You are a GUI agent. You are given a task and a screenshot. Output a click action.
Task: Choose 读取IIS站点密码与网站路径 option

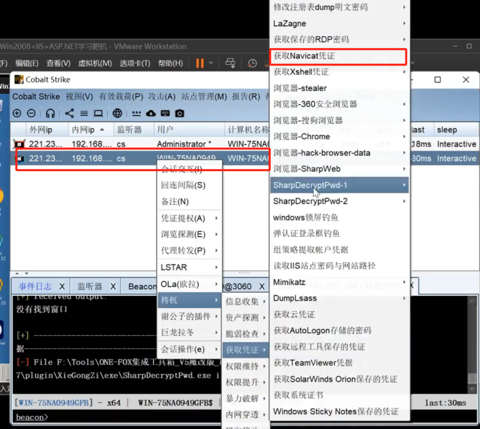tap(339, 266)
